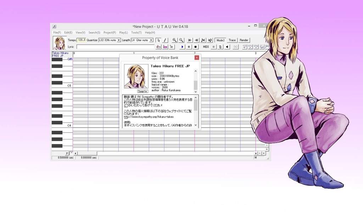Open the Quantize dropdown
363x213 pixels.
tap(119, 40)
